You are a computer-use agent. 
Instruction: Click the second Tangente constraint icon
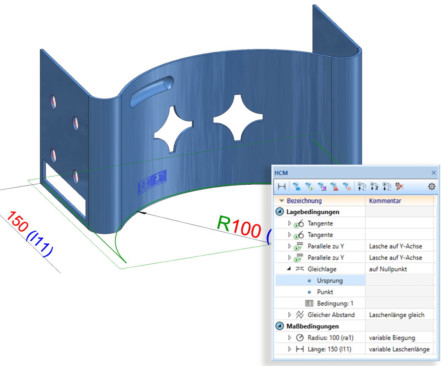click(x=299, y=235)
